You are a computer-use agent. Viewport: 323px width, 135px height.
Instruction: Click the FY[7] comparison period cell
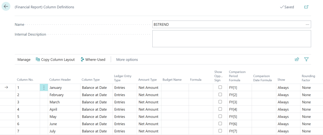click(x=240, y=131)
